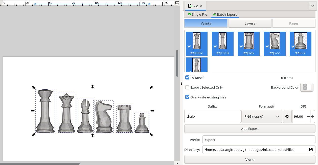This screenshot has height=165, width=318.
Task: Start export with the Vienti button
Action: point(250,159)
